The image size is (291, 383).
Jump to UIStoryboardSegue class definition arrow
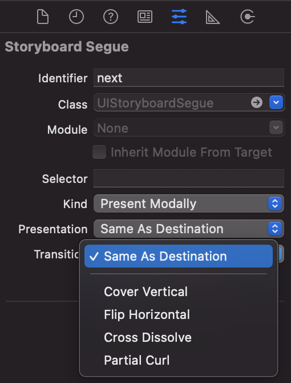pos(257,102)
